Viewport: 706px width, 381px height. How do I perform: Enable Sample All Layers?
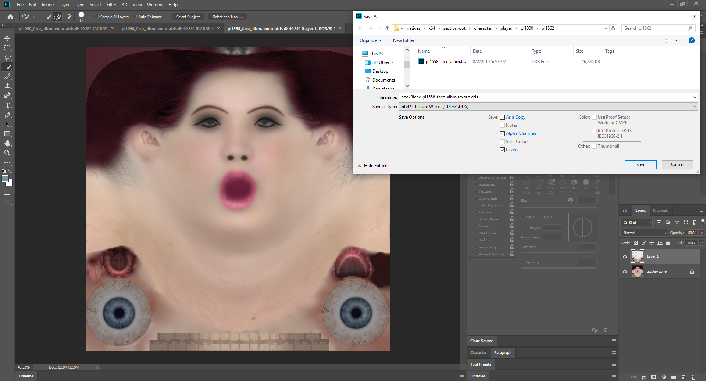coord(97,17)
